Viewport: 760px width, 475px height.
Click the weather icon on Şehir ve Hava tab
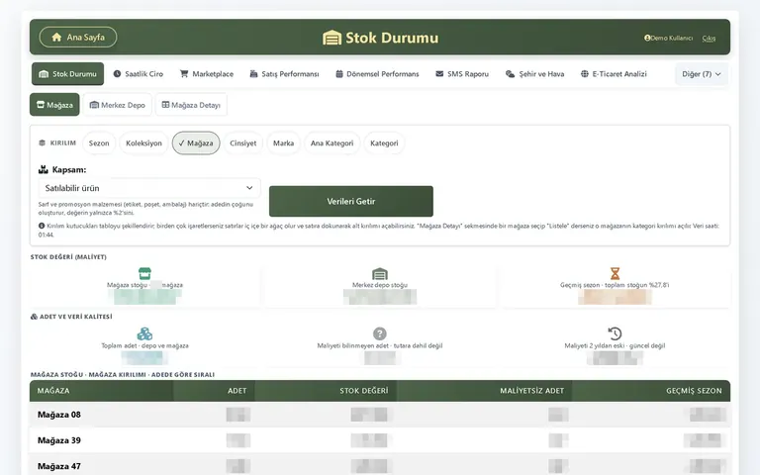tap(510, 73)
